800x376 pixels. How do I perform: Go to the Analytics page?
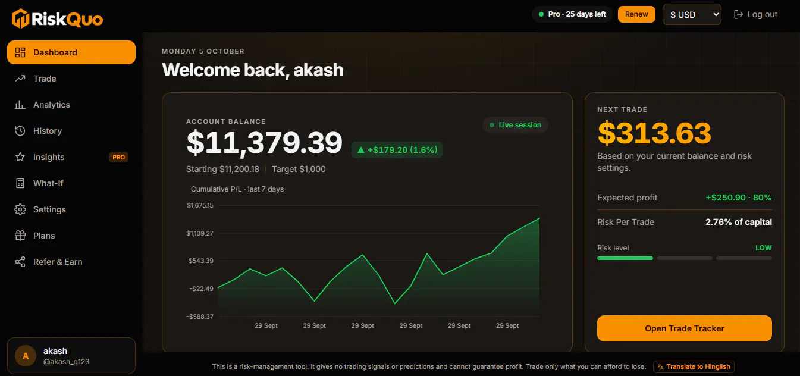pyautogui.click(x=71, y=105)
